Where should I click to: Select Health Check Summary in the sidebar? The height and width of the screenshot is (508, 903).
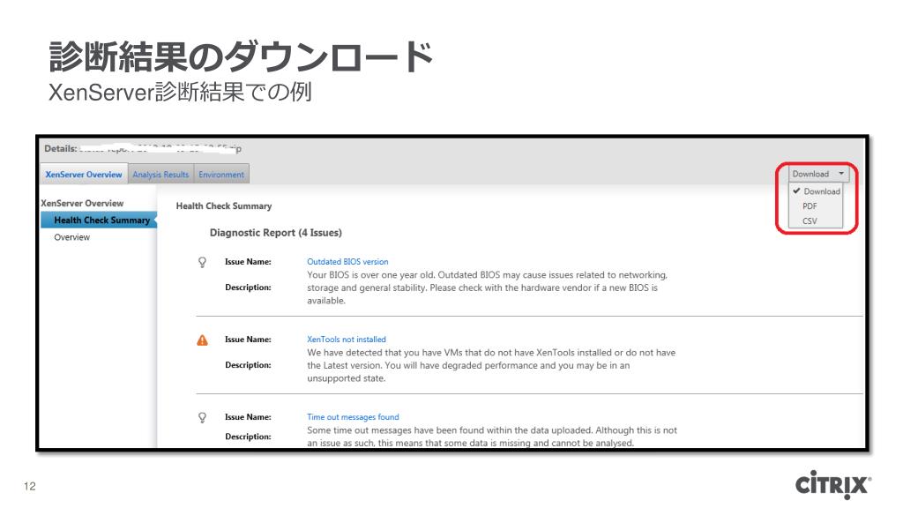(x=99, y=220)
